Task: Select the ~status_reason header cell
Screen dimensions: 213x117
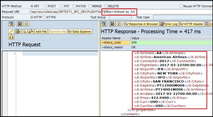Action: tap(115, 47)
